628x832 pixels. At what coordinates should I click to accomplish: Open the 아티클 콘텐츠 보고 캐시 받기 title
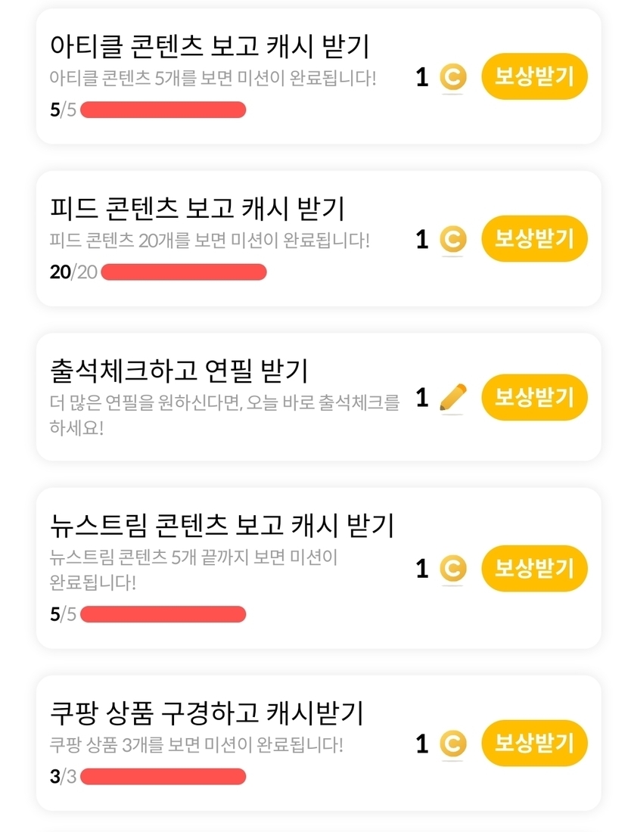coord(209,46)
